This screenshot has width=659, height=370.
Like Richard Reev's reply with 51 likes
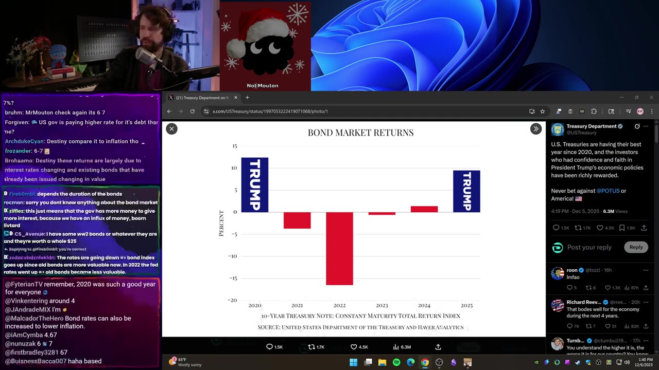[x=608, y=326]
